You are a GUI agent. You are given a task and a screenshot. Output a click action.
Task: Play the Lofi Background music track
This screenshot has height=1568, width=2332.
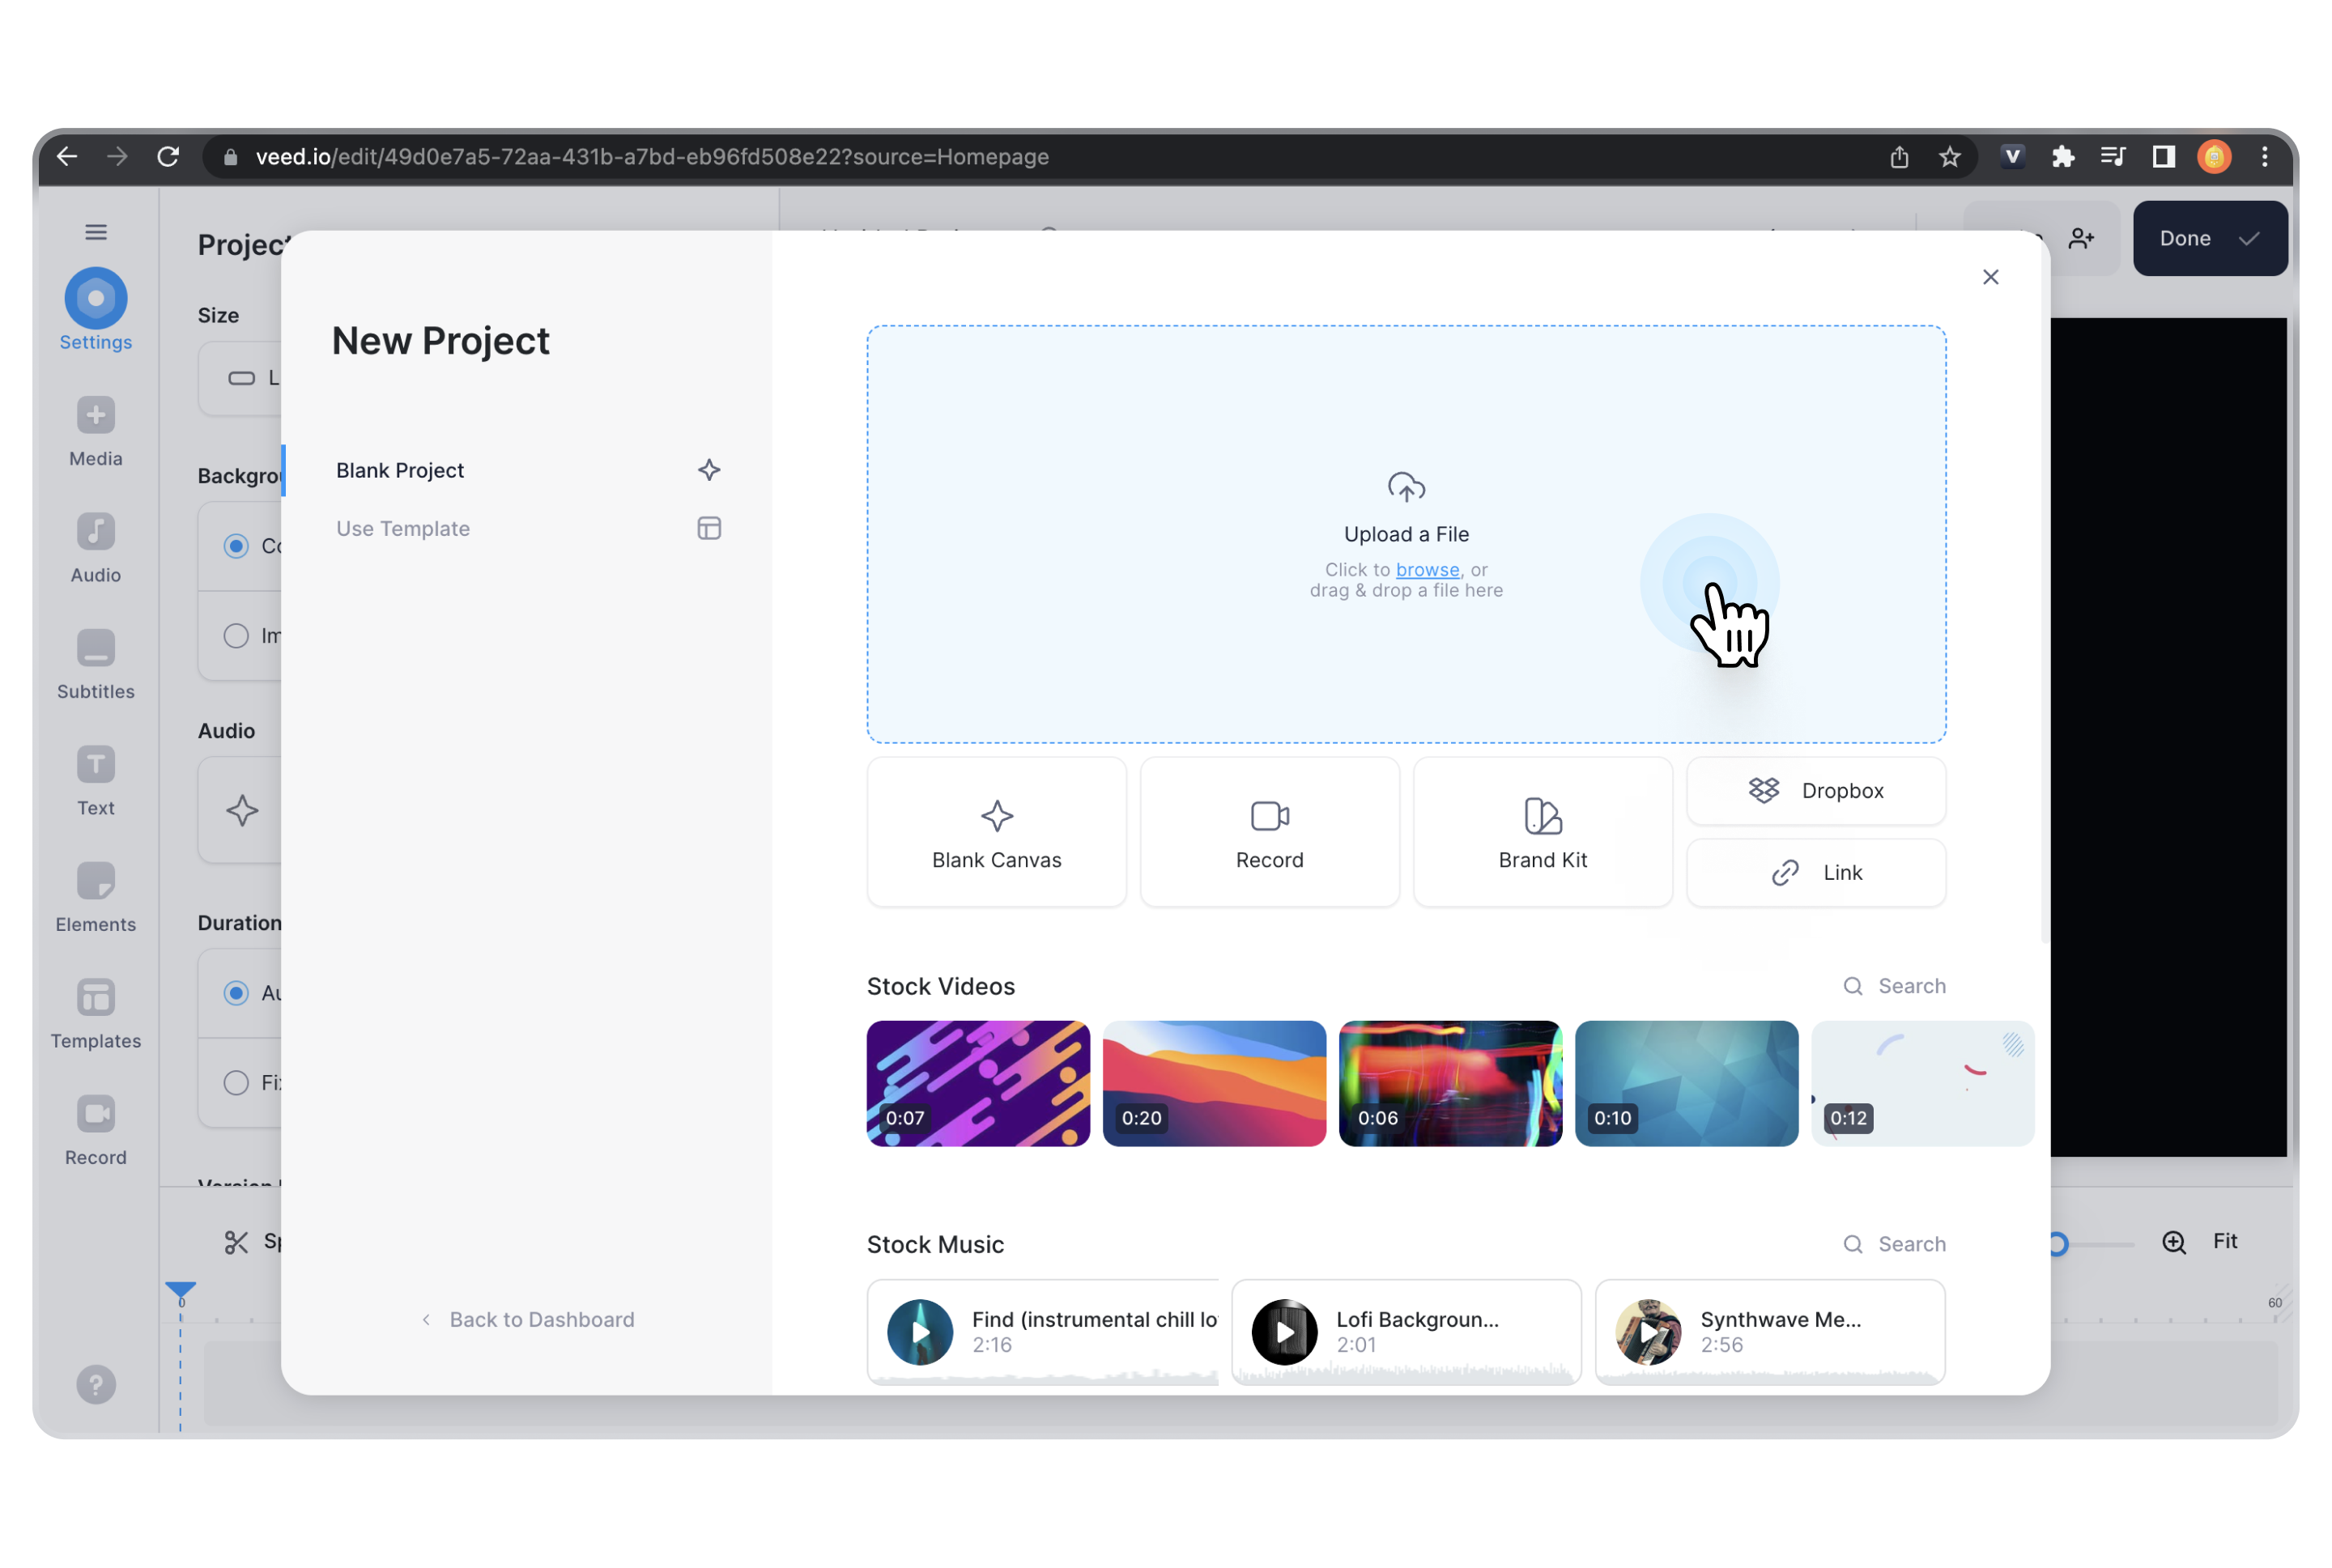pyautogui.click(x=1282, y=1332)
